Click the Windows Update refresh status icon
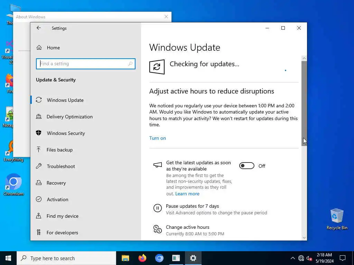This screenshot has height=265, width=354. (x=157, y=67)
